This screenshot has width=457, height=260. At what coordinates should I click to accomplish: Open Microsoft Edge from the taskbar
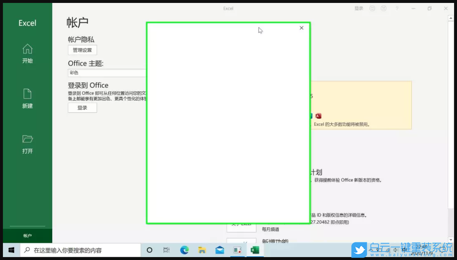(x=184, y=250)
